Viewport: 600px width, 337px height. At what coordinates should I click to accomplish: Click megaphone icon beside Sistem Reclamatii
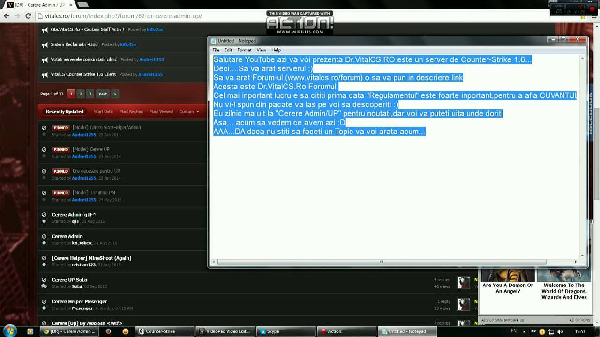45,45
